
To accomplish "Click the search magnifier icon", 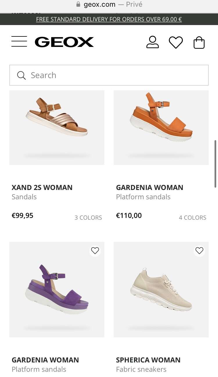I will pyautogui.click(x=22, y=75).
